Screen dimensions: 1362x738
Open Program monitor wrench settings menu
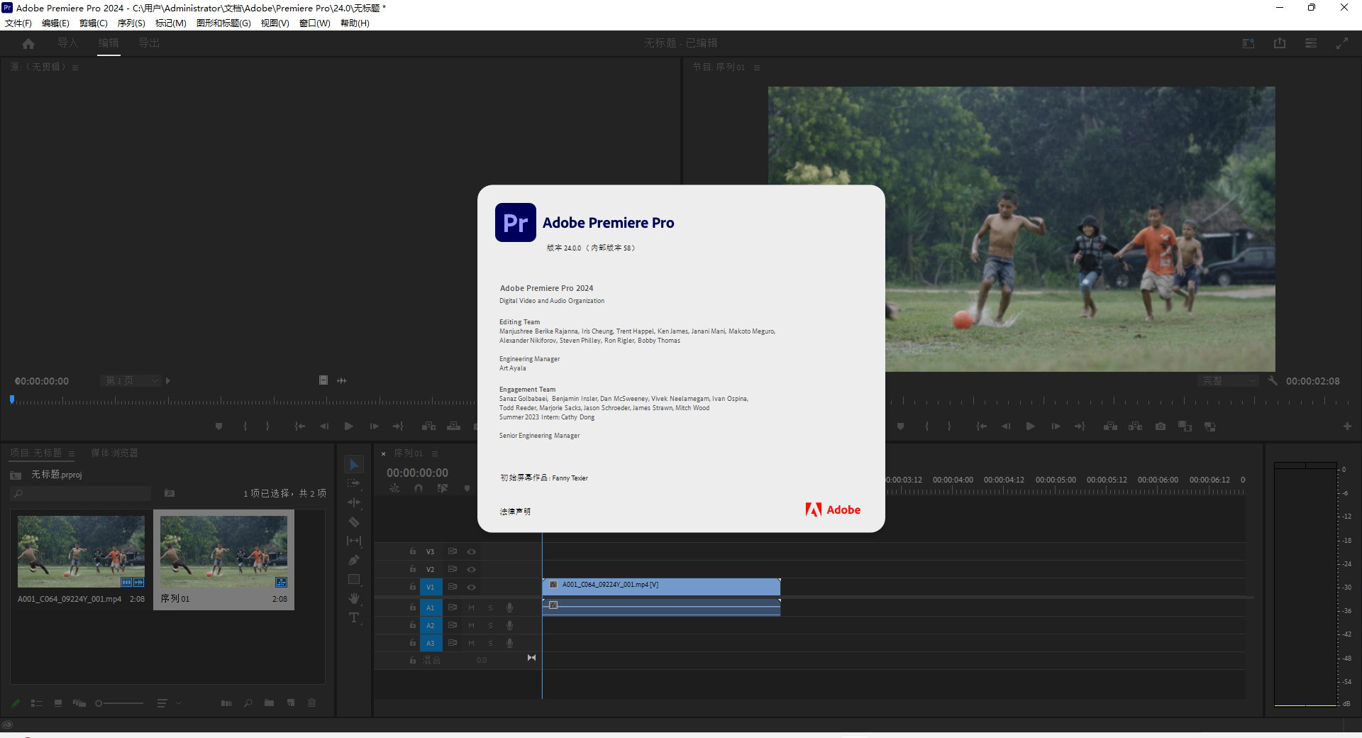(x=1273, y=381)
